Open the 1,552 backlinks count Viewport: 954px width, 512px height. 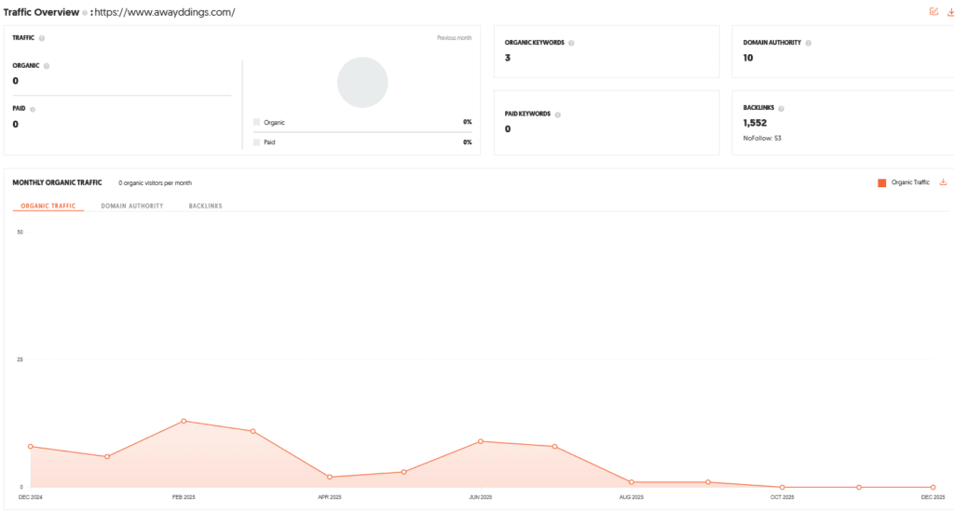coord(755,123)
